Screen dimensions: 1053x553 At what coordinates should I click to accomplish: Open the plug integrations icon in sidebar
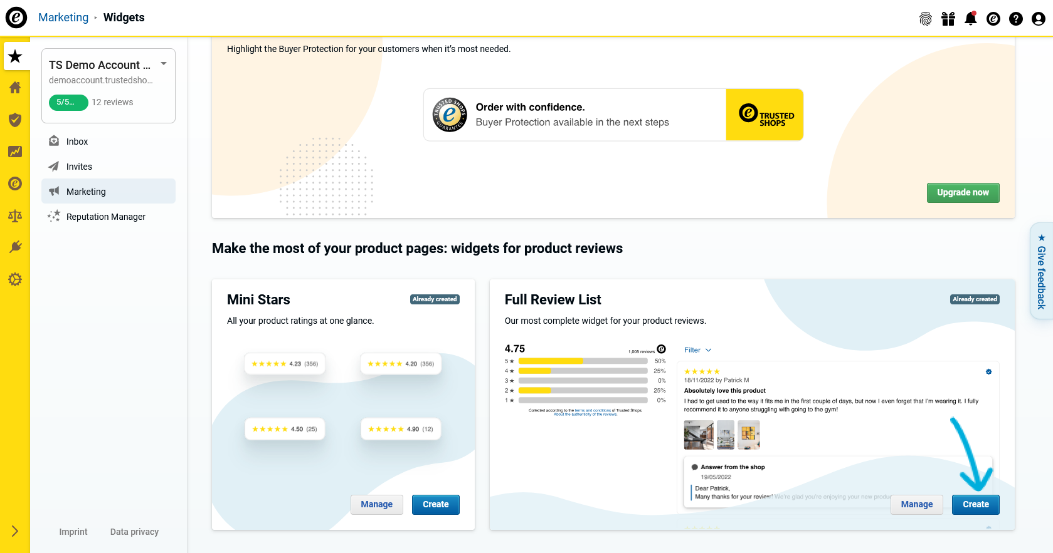pos(15,247)
